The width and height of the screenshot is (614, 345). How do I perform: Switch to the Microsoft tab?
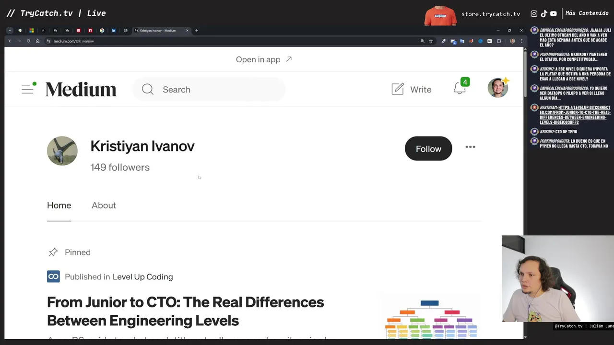pyautogui.click(x=32, y=31)
